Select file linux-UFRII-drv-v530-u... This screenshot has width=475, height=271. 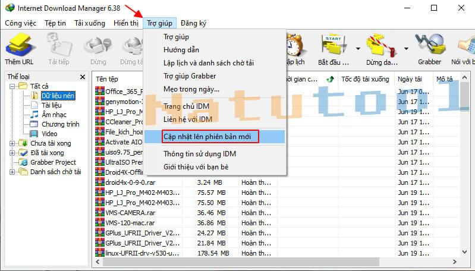click(x=142, y=253)
